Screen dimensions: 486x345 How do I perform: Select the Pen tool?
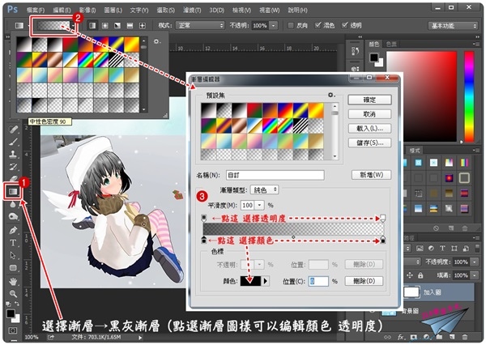[13, 230]
